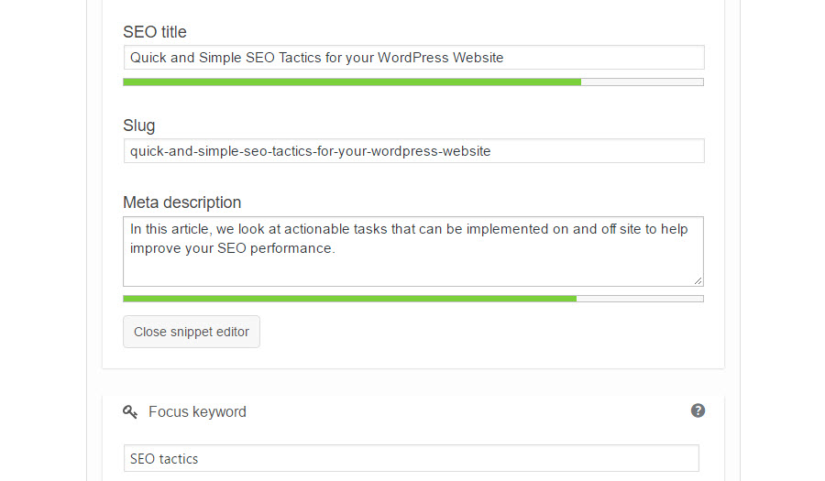The width and height of the screenshot is (825, 481).
Task: Focus the Focus keyword field containing SEO tactics
Action: (412, 458)
